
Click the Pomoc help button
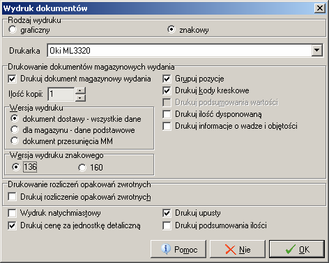(x=178, y=249)
